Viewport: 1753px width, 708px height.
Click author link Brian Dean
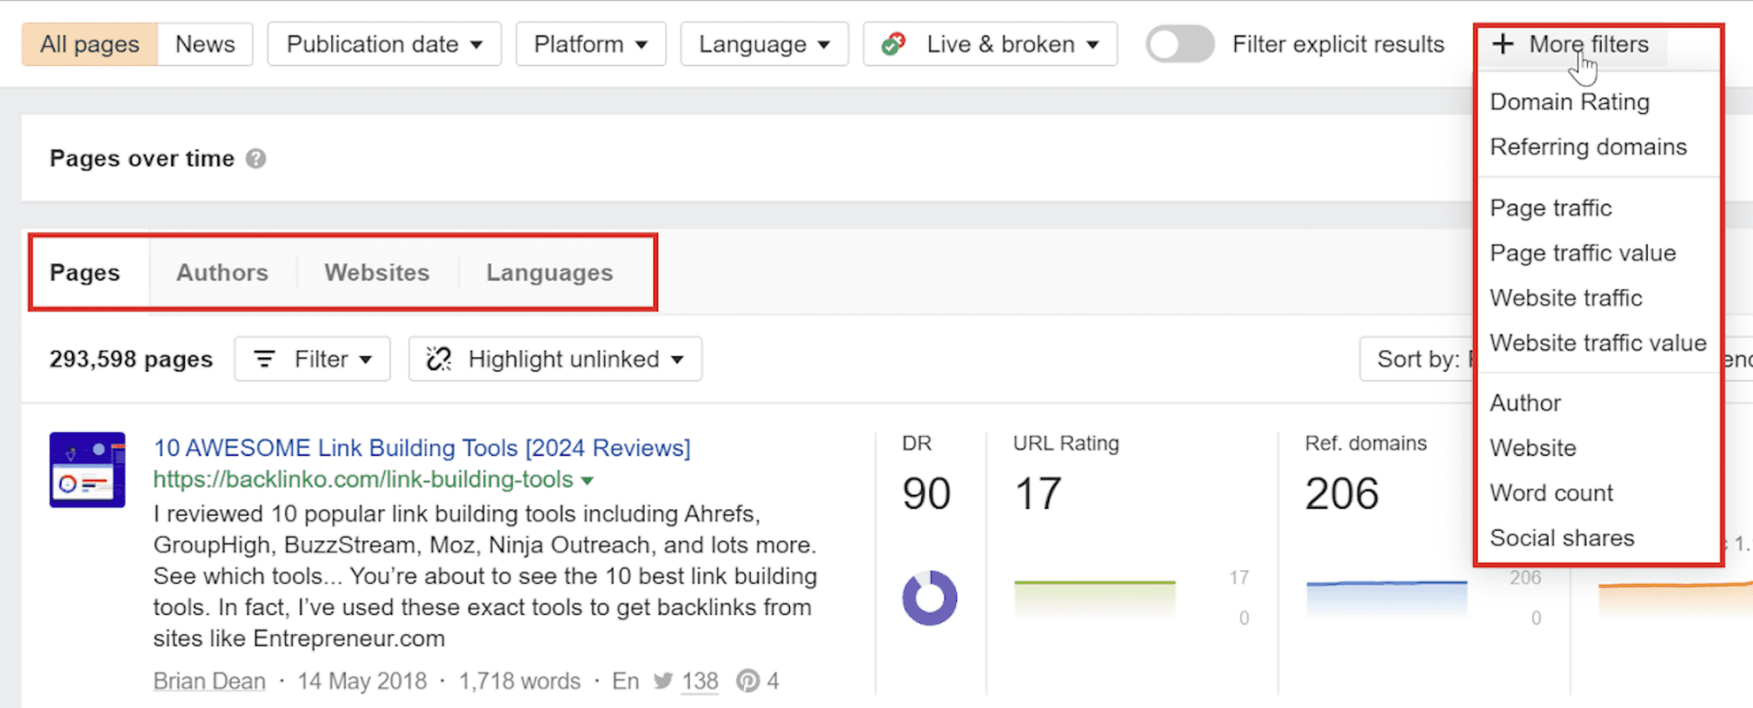(210, 681)
